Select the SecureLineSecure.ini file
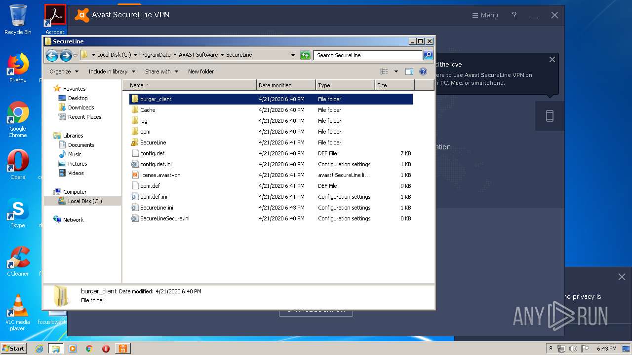 (271, 218)
